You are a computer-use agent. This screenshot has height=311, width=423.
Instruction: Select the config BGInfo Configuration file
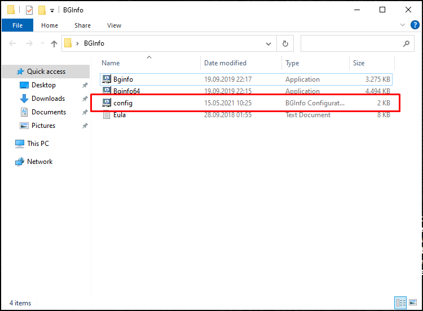[x=246, y=103]
